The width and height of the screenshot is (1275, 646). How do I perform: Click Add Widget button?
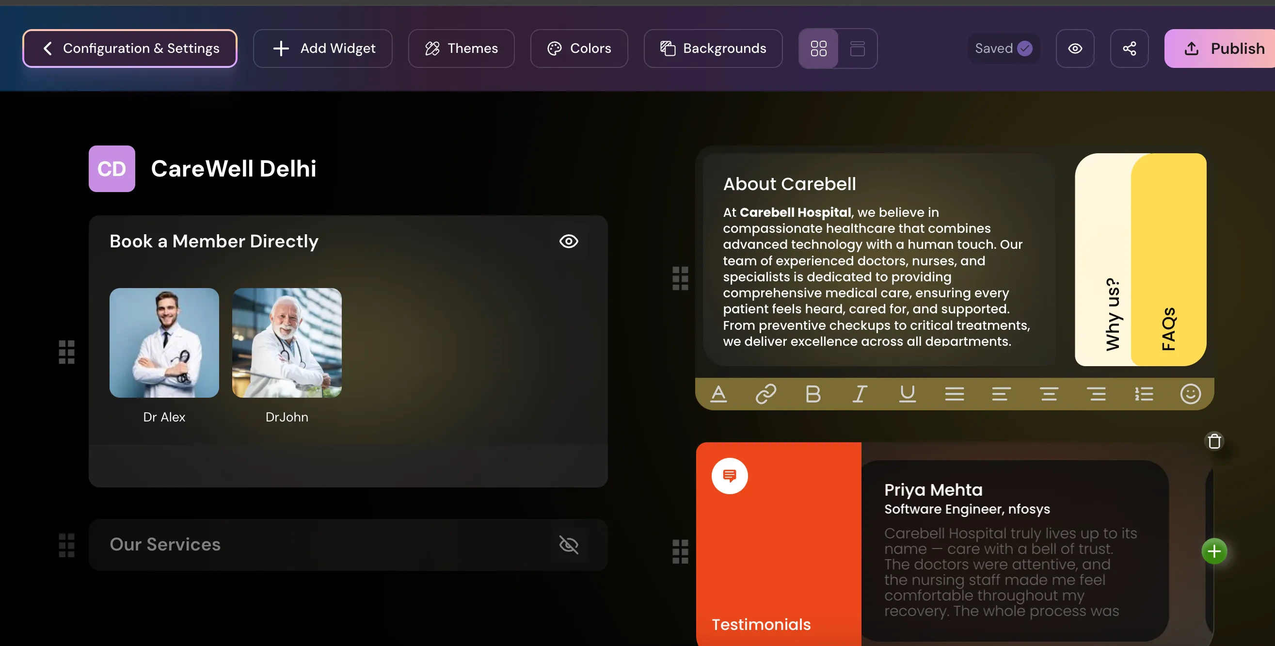click(323, 48)
